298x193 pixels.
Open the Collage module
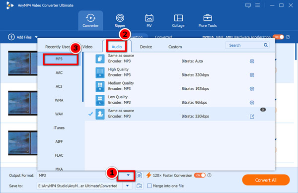178,20
